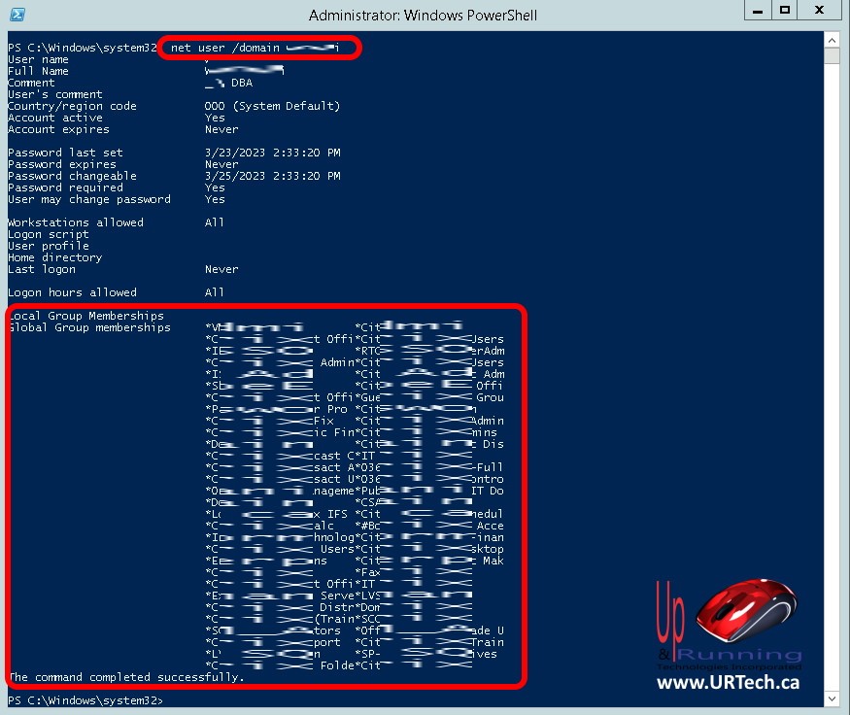This screenshot has height=715, width=850.
Task: Click the scrollbar down arrow
Action: click(x=832, y=699)
